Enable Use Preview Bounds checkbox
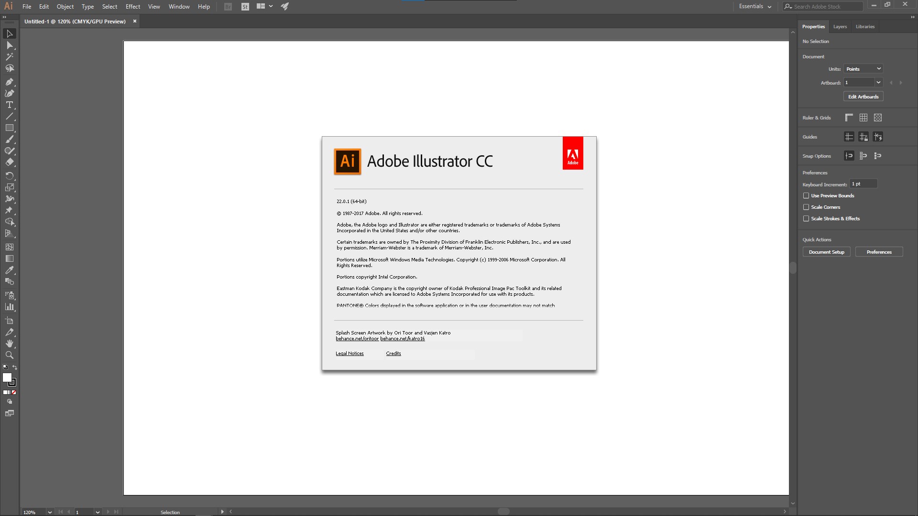The height and width of the screenshot is (516, 918). click(806, 195)
